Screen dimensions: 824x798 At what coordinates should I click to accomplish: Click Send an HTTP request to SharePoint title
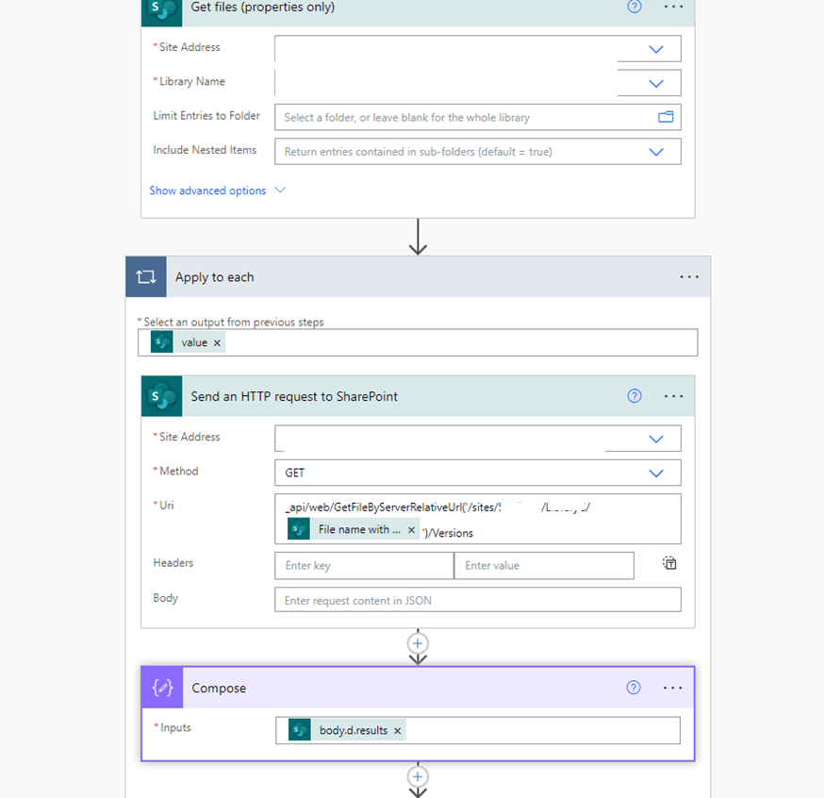(294, 396)
